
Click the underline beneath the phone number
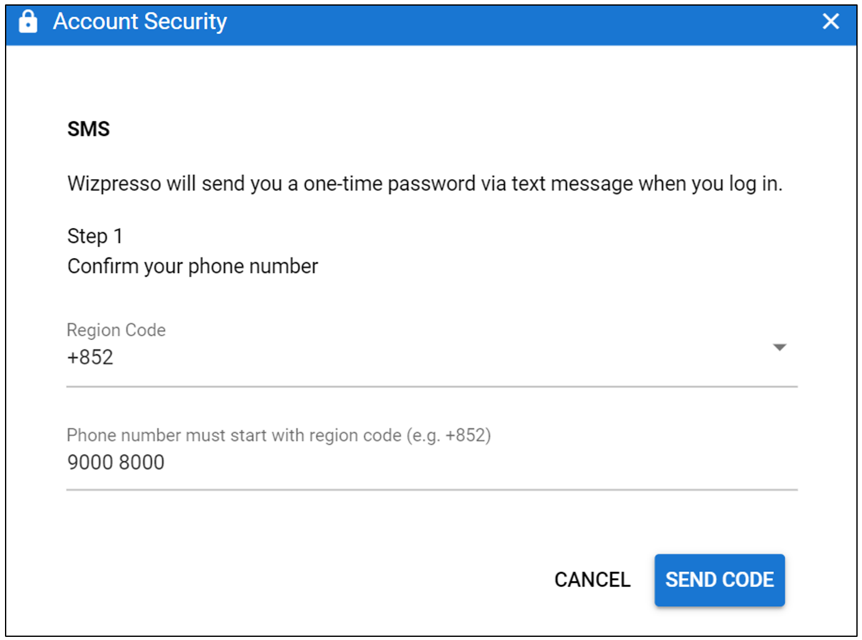tap(432, 490)
